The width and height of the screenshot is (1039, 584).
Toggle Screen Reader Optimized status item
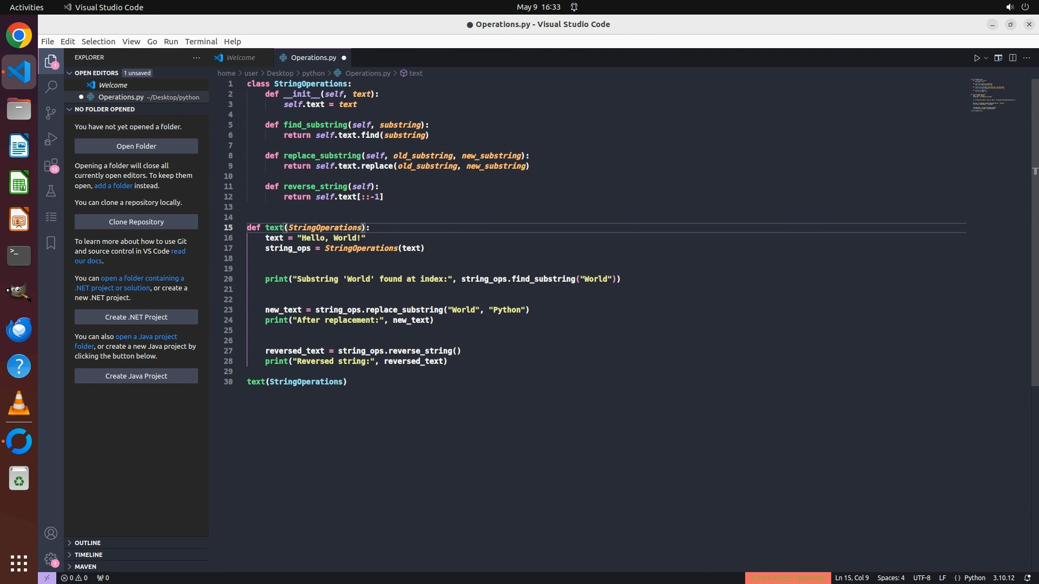tap(787, 578)
